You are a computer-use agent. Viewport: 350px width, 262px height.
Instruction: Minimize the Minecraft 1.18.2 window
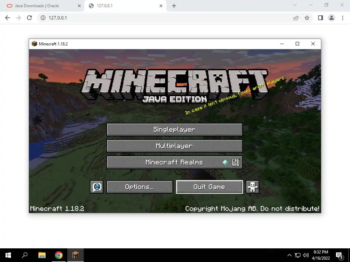pos(282,44)
